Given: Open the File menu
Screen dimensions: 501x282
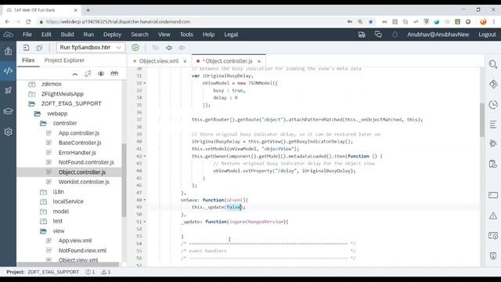Looking at the screenshot, I should pyautogui.click(x=27, y=34).
